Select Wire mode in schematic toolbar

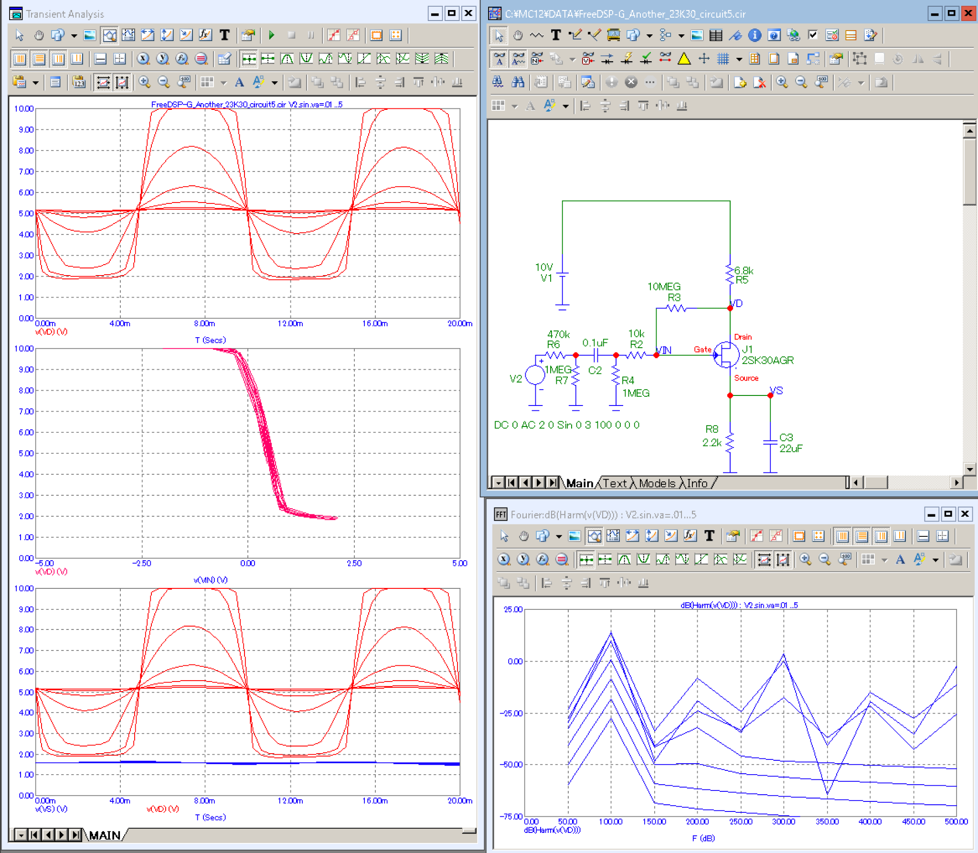575,35
